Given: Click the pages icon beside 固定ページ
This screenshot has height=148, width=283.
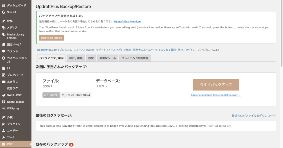Looking at the screenshot, I should [x=3, y=45].
